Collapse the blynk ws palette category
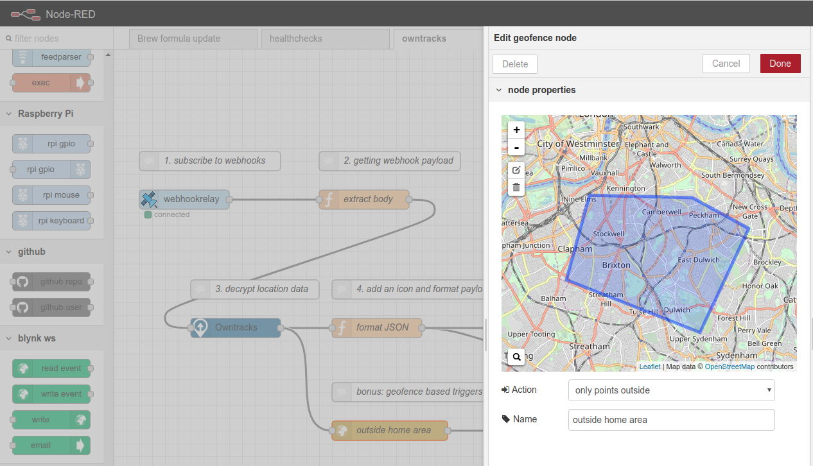 pyautogui.click(x=10, y=338)
